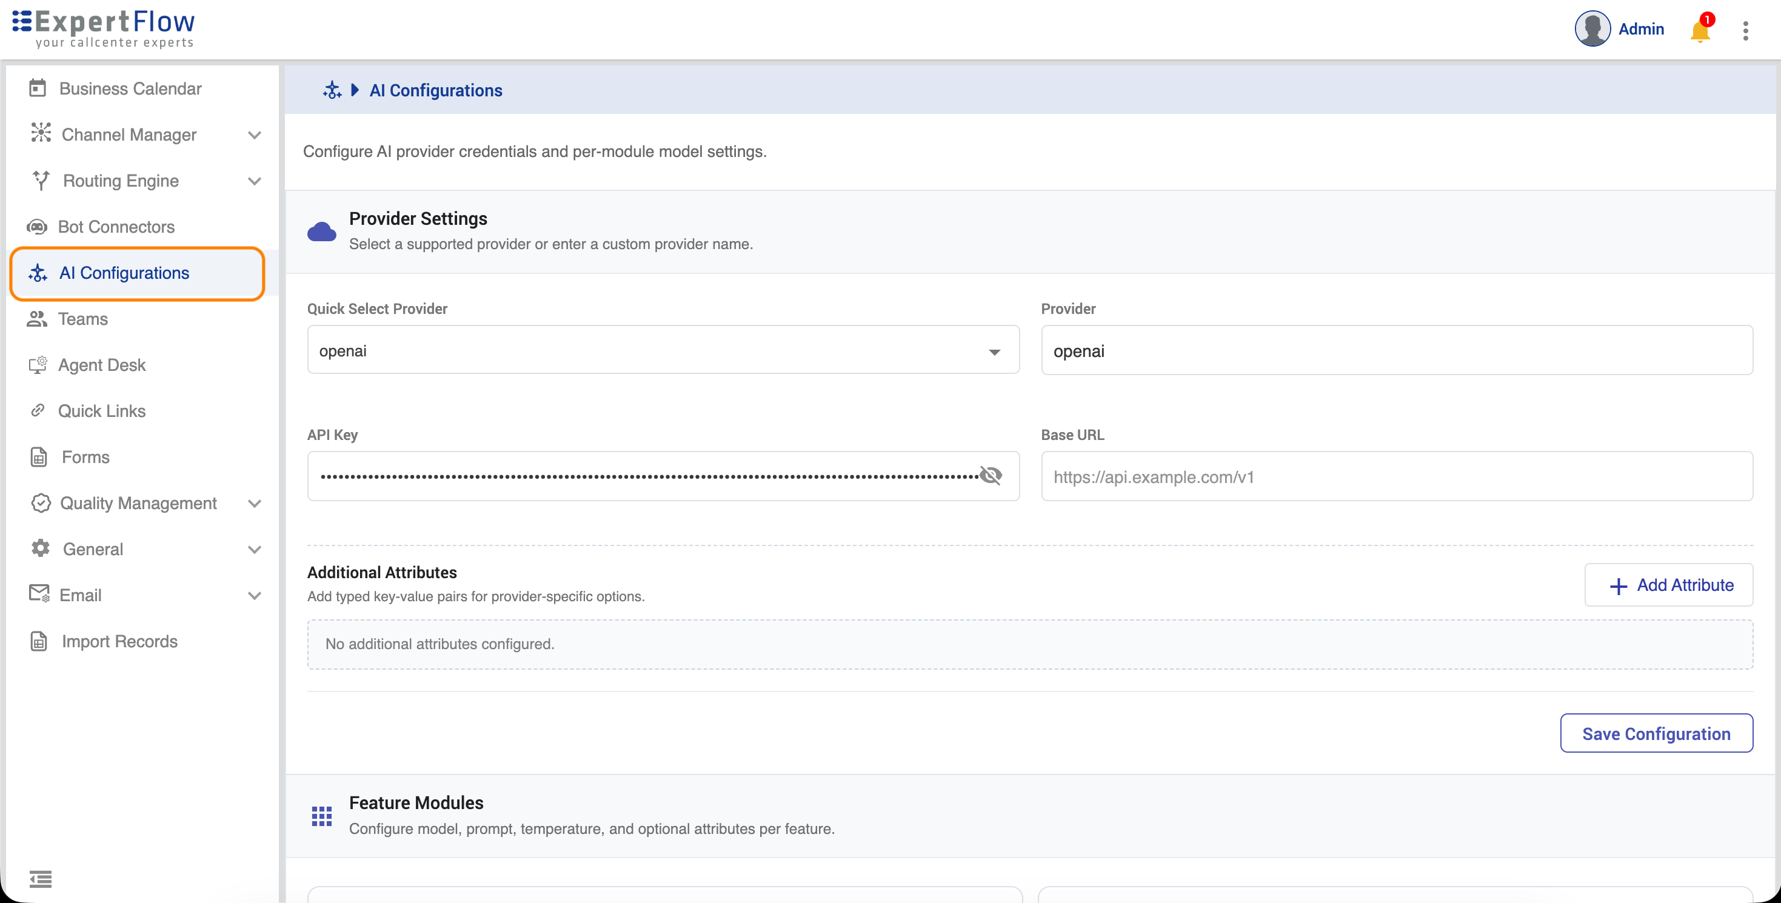Click the Add Attribute button
Screen dimensions: 1781x903
click(1668, 585)
